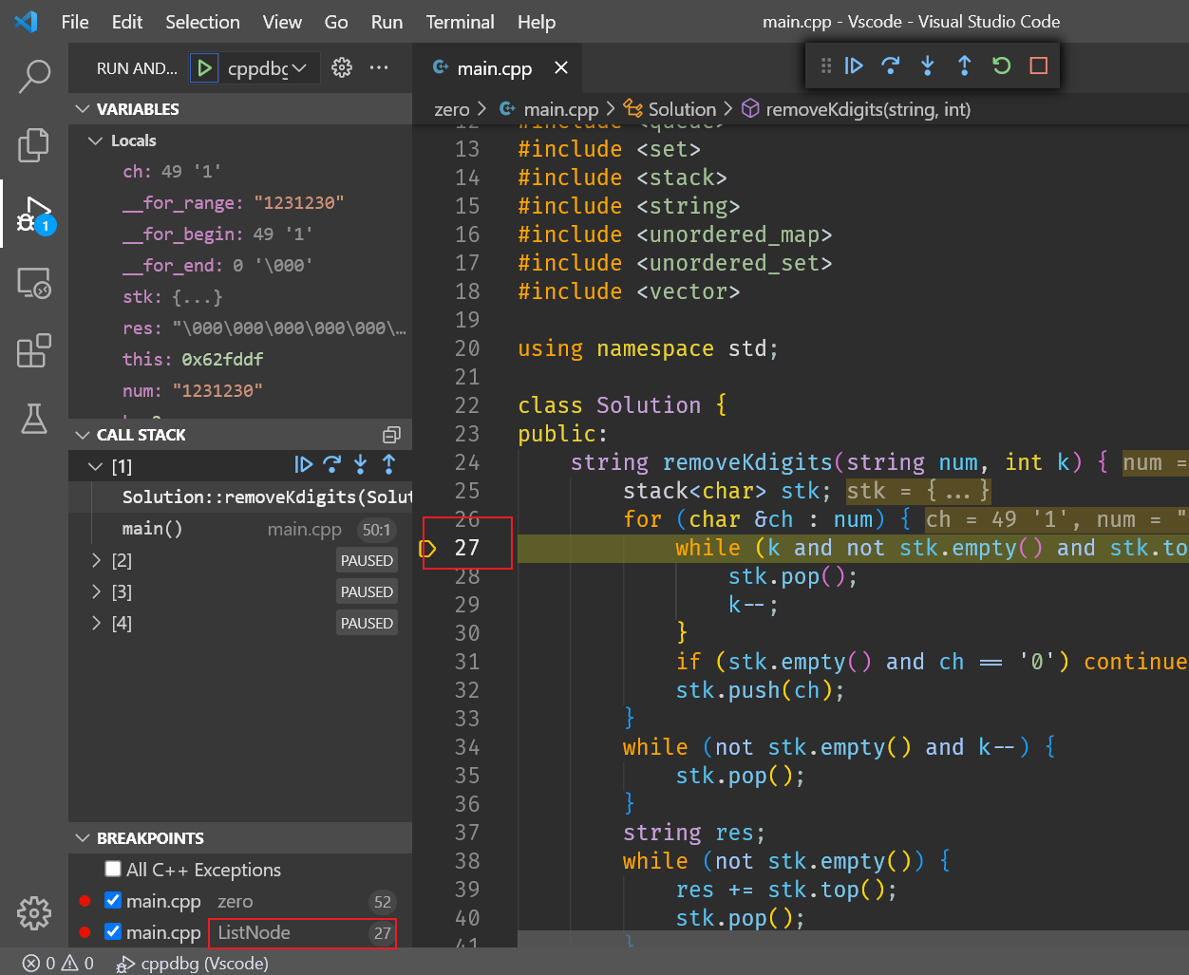Open launch configuration with the gear icon
This screenshot has width=1189, height=975.
[x=342, y=67]
